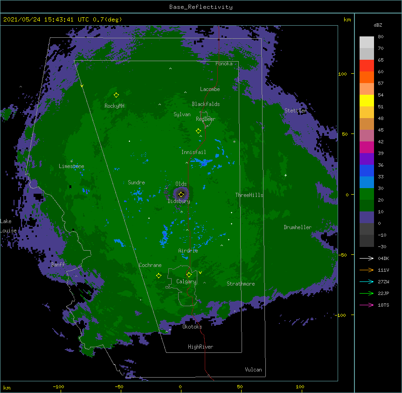Click the Vulcan label
The width and height of the screenshot is (402, 393).
click(253, 370)
